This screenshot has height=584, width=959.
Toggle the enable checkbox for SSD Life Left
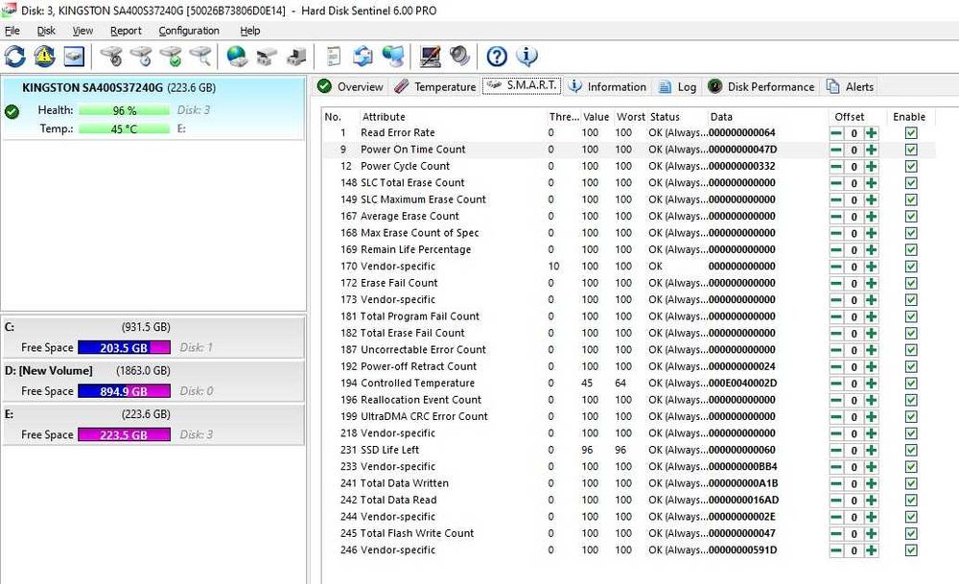coord(911,450)
